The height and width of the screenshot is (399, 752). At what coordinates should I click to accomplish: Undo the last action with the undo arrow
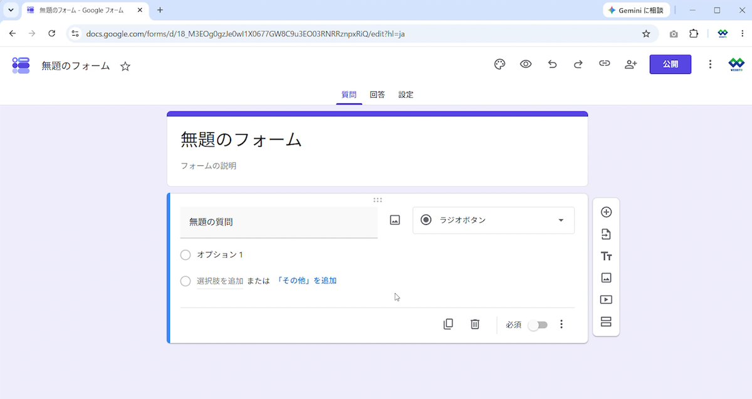coord(552,65)
